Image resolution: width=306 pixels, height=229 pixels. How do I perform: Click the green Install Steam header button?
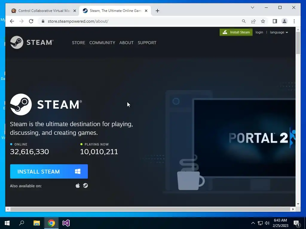pyautogui.click(x=236, y=32)
